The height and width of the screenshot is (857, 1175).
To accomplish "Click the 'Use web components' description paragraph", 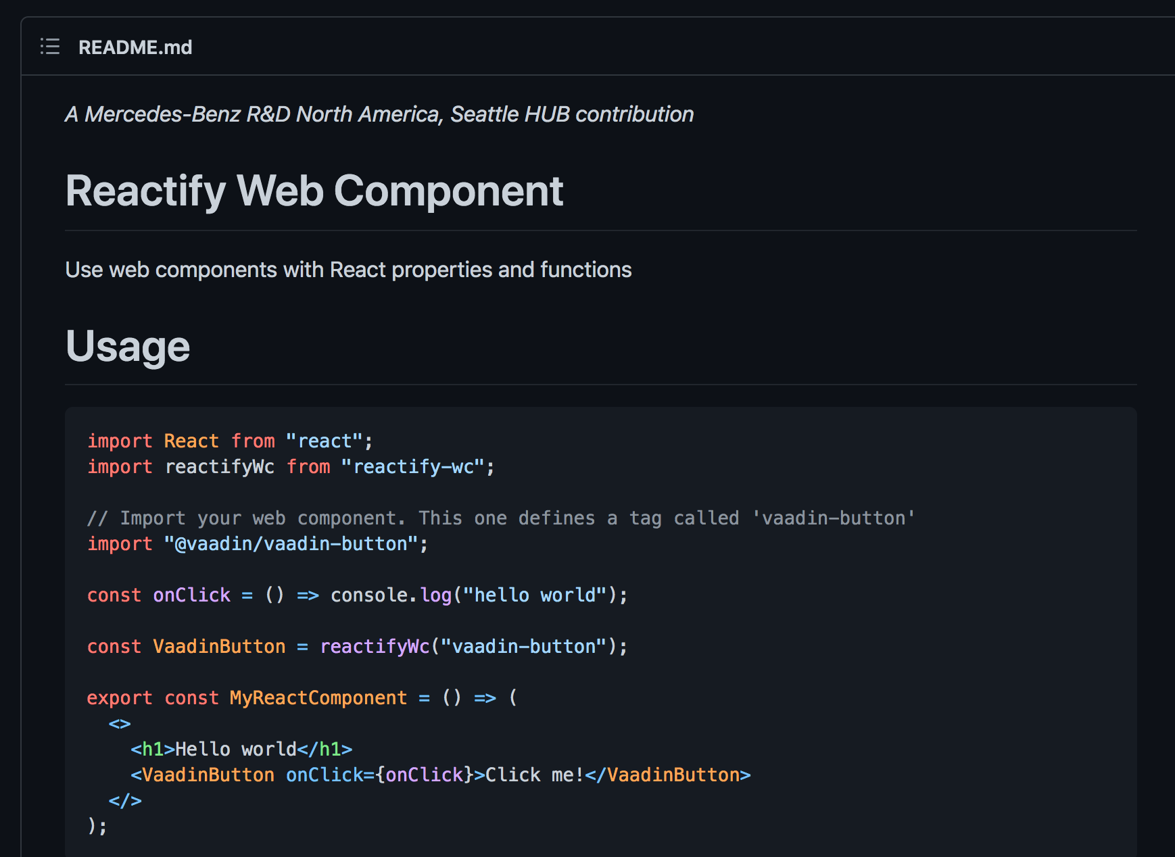I will [348, 270].
